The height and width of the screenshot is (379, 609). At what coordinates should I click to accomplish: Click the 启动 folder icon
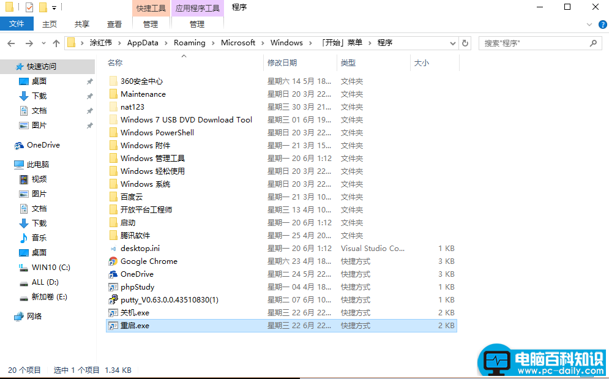pyautogui.click(x=113, y=223)
